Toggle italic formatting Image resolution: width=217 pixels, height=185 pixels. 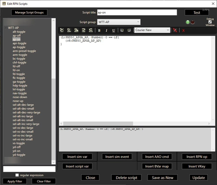click(x=106, y=30)
